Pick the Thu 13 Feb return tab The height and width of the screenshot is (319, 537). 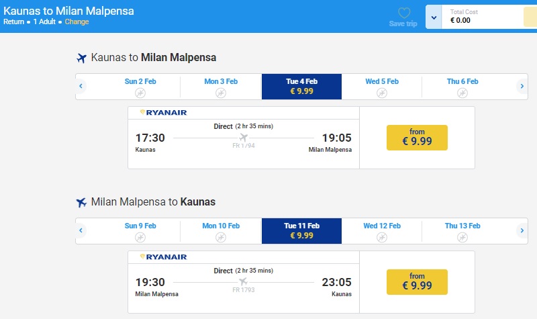[x=462, y=231]
